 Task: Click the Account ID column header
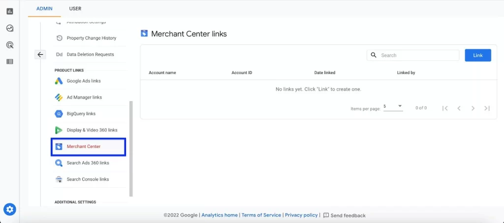[242, 73]
